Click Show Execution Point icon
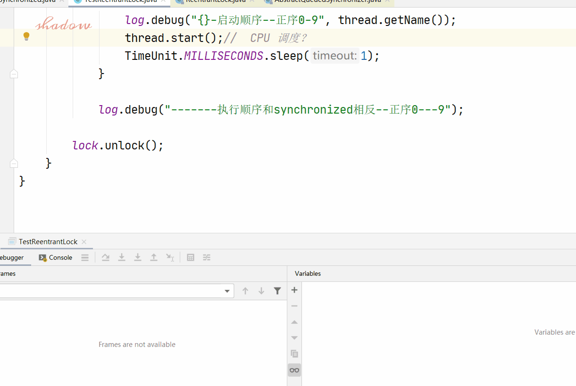 pos(85,257)
